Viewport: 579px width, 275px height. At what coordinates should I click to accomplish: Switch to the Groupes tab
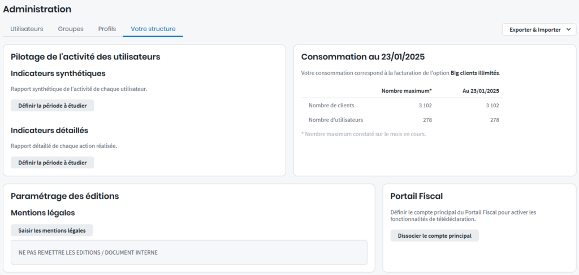point(71,29)
